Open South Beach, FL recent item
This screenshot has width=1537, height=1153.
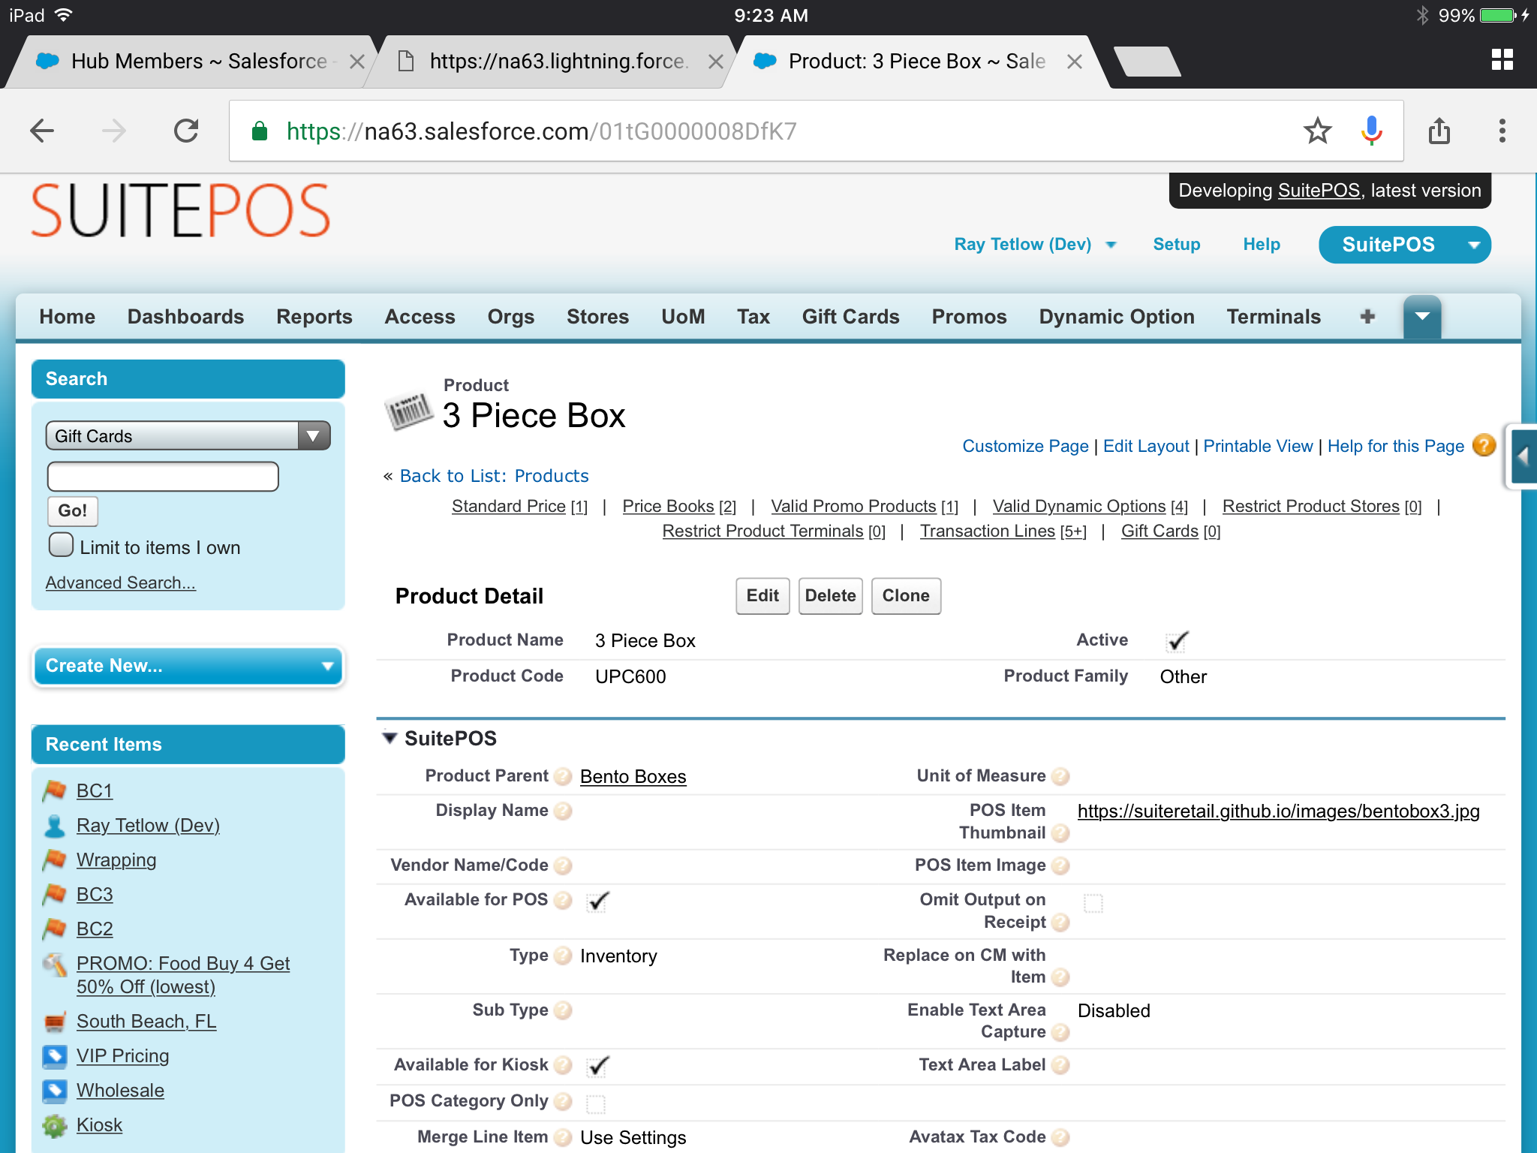(146, 1022)
